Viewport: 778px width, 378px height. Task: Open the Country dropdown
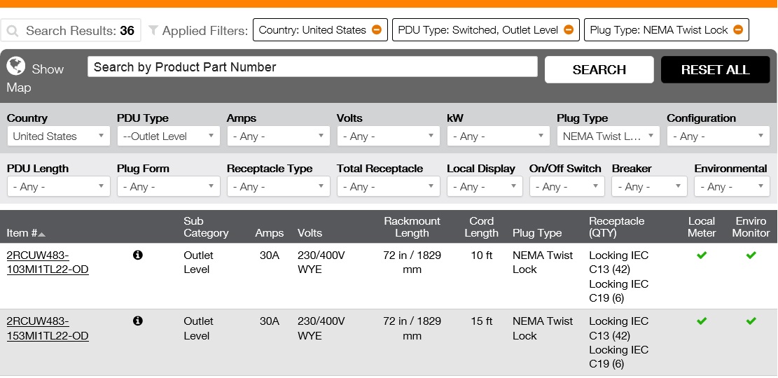pyautogui.click(x=58, y=136)
